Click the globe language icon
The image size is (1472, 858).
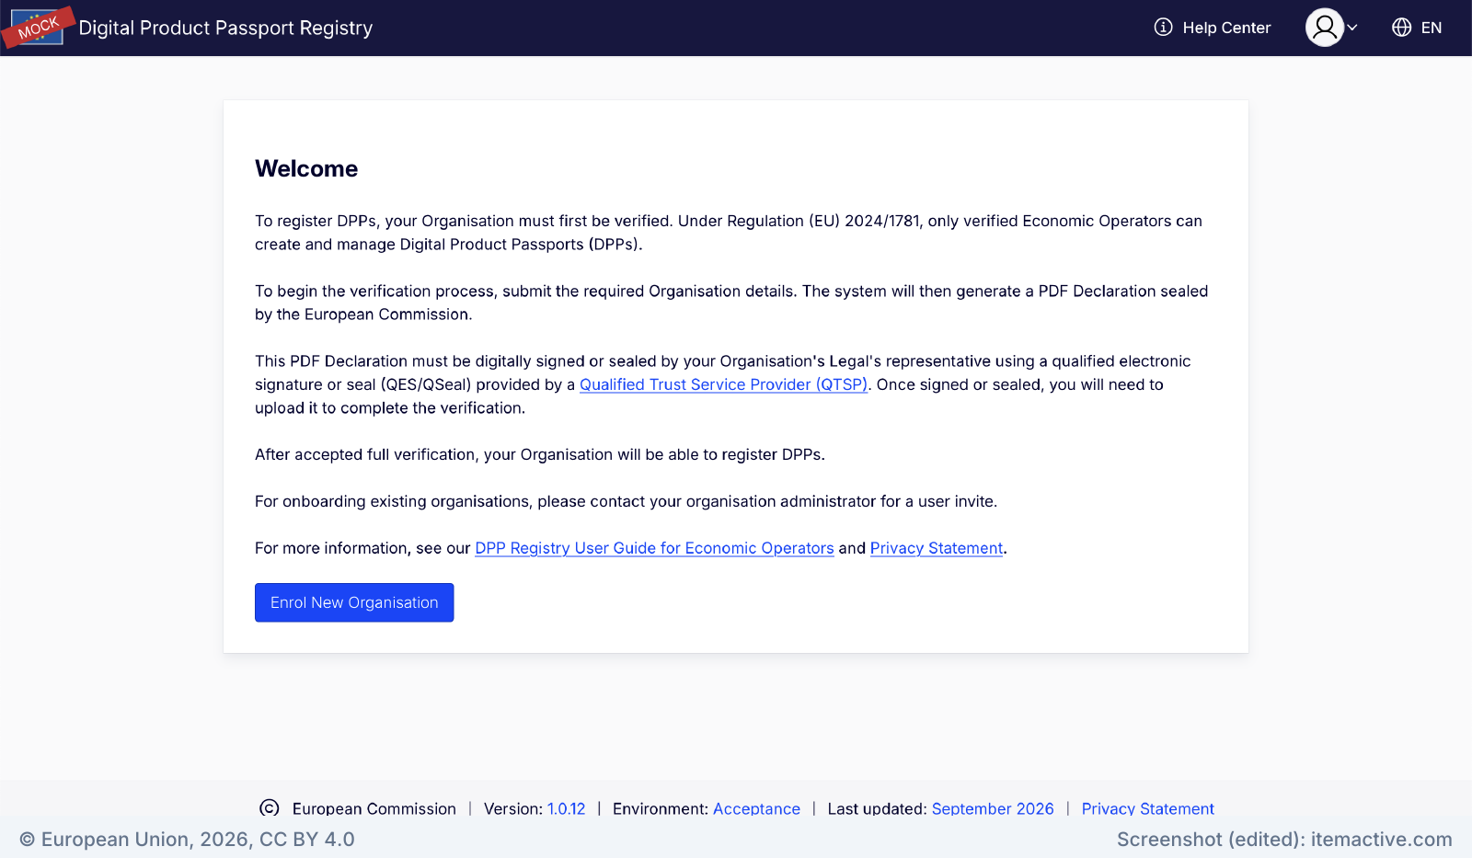pyautogui.click(x=1401, y=28)
